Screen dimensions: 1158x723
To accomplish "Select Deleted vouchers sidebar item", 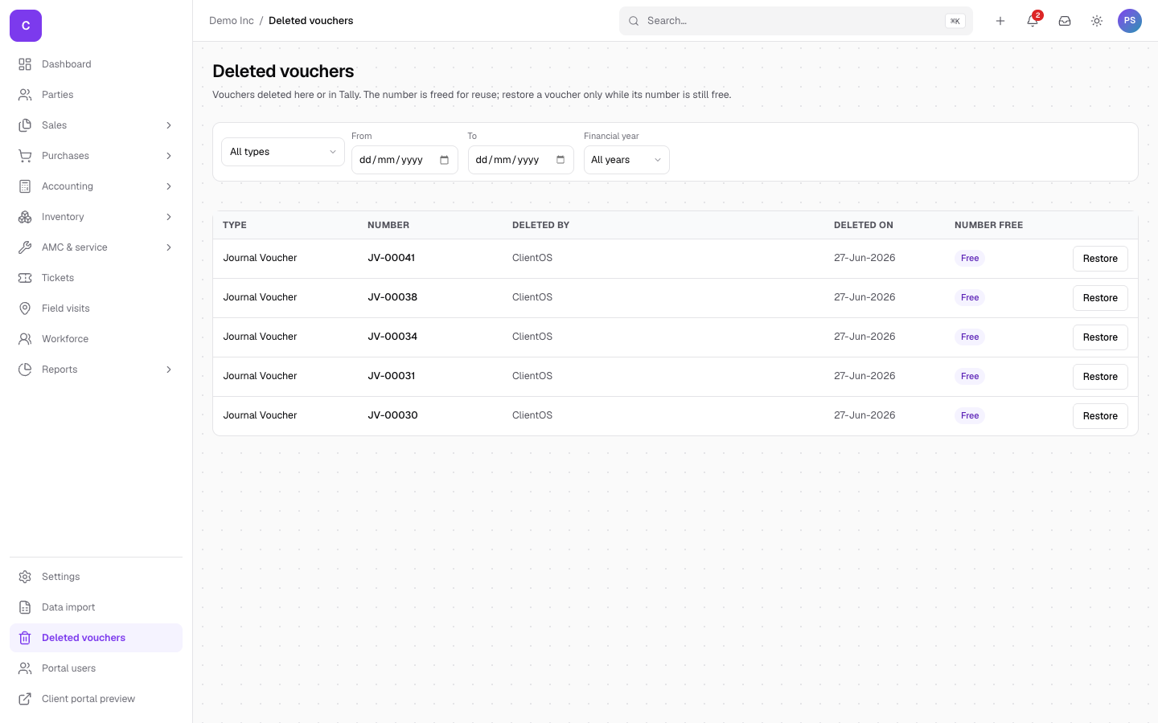I will [x=96, y=638].
